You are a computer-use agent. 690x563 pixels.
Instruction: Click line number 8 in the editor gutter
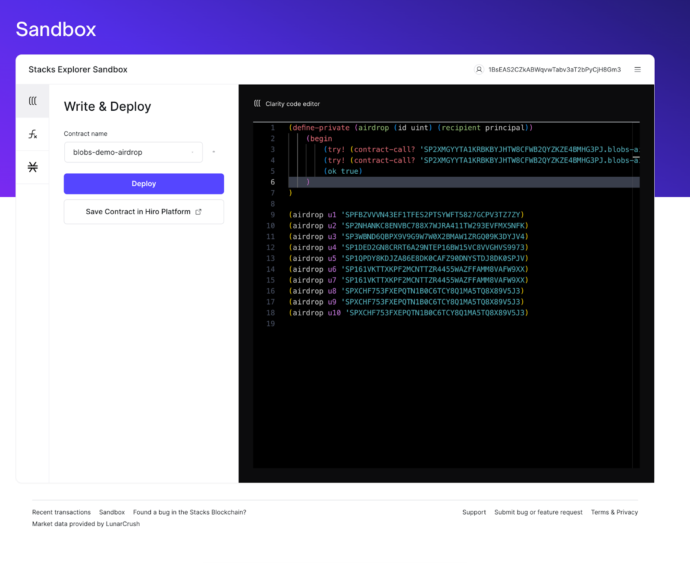click(273, 204)
